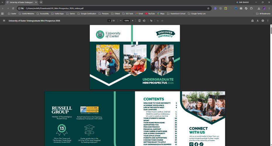
Task: Open the Games bookmarks folder
Action: point(70,13)
